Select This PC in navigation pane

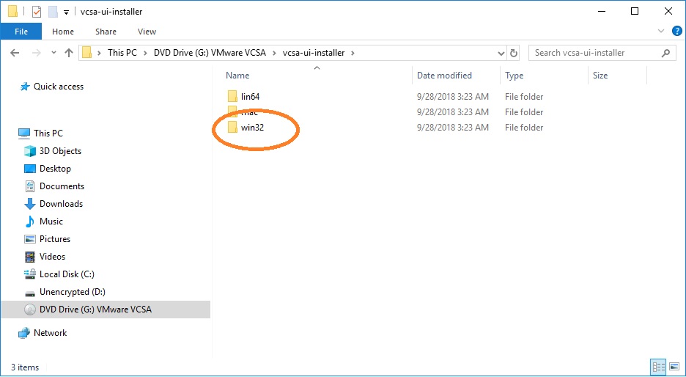pos(48,133)
